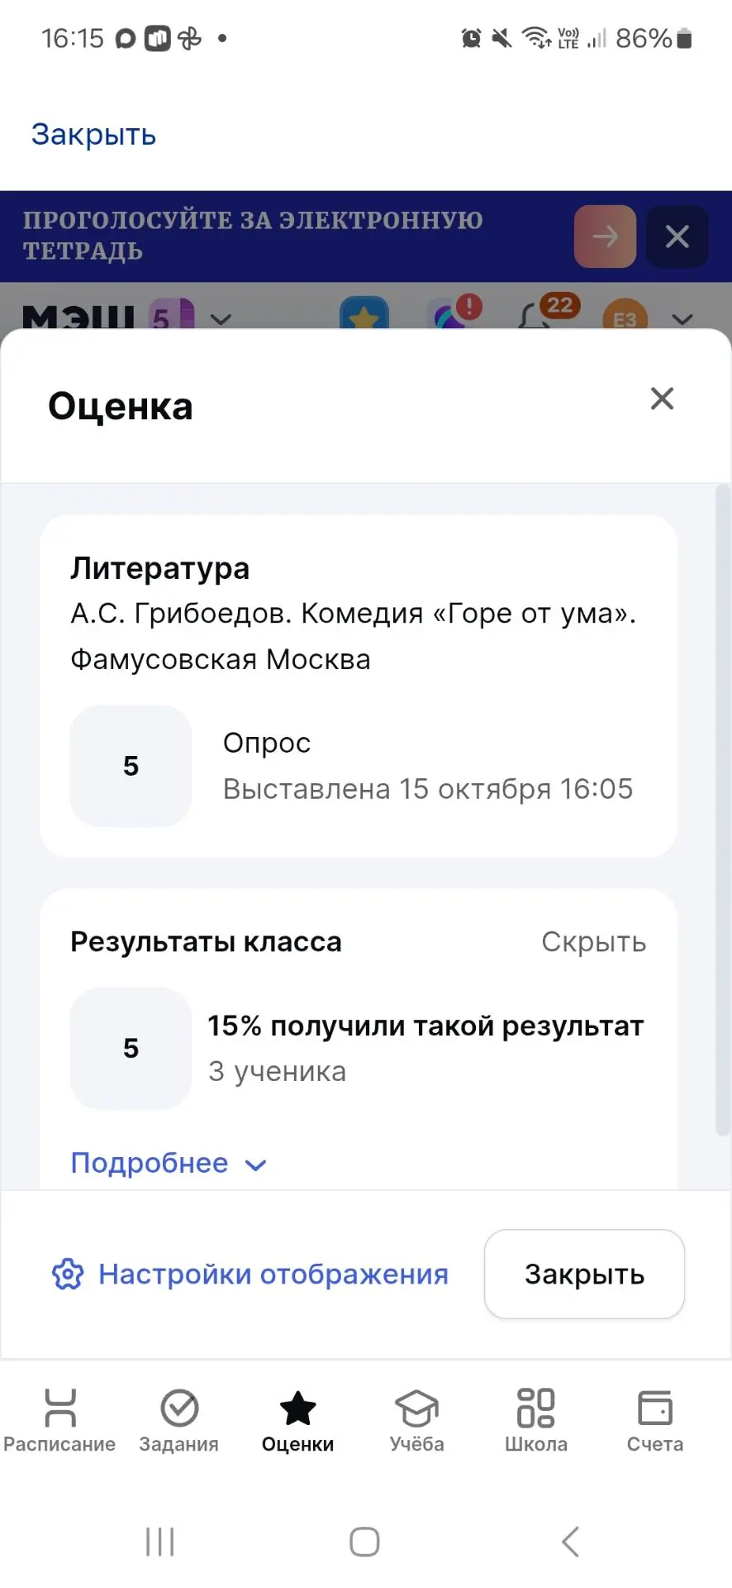The height and width of the screenshot is (1588, 732).
Task: Expand the МЭШ class selector chevron
Action: (x=221, y=319)
